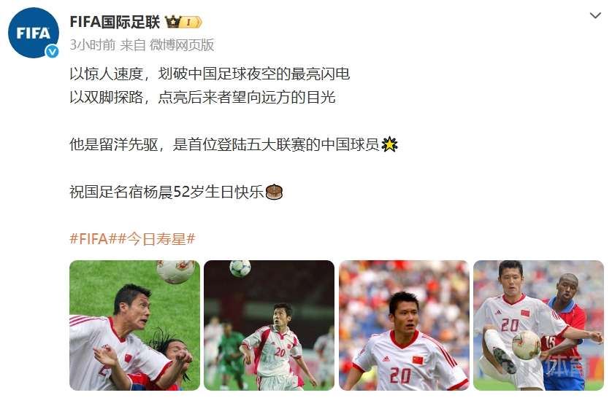Click the 留洋先驱 post text line

tap(224, 144)
